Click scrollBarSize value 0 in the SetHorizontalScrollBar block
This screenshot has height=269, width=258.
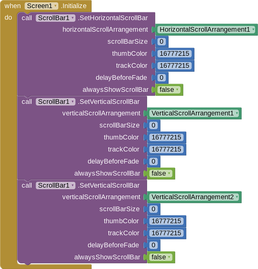161,42
